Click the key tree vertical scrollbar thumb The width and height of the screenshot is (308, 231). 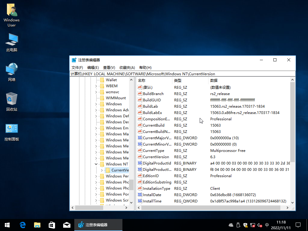[131, 185]
